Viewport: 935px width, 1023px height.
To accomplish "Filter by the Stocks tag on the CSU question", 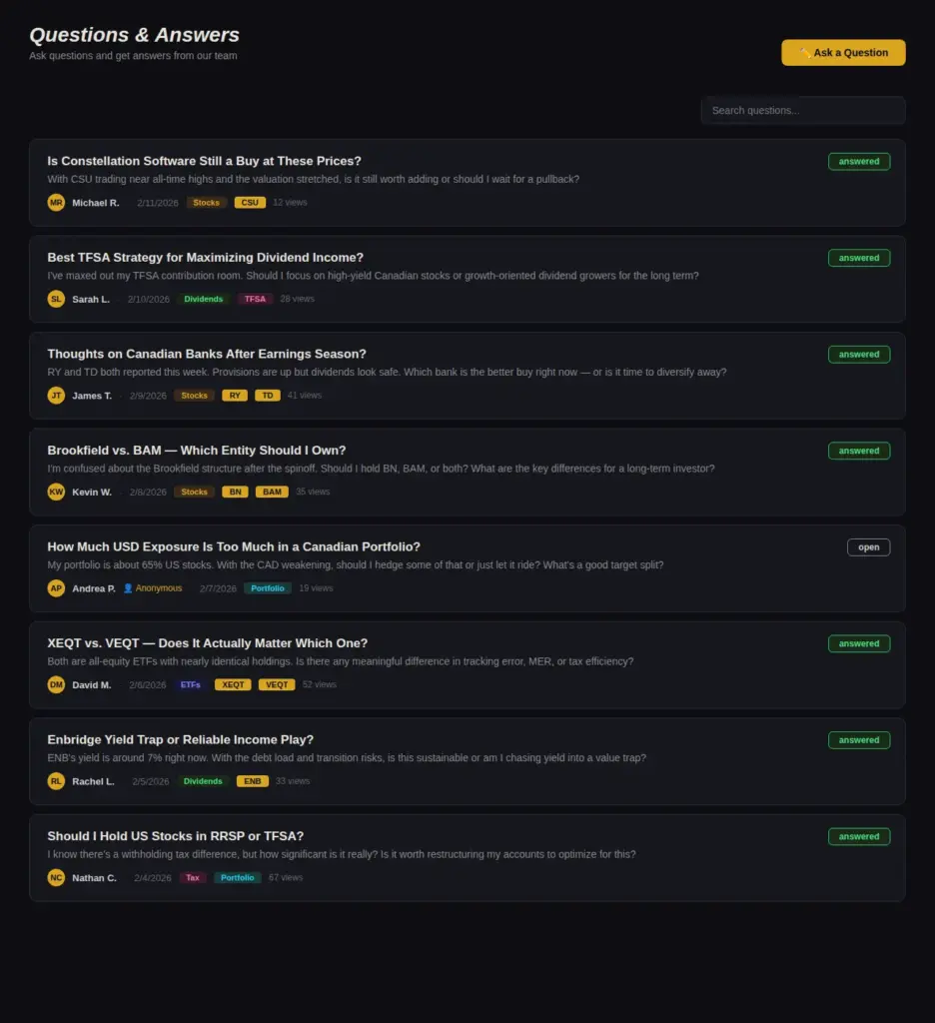I will [x=206, y=202].
